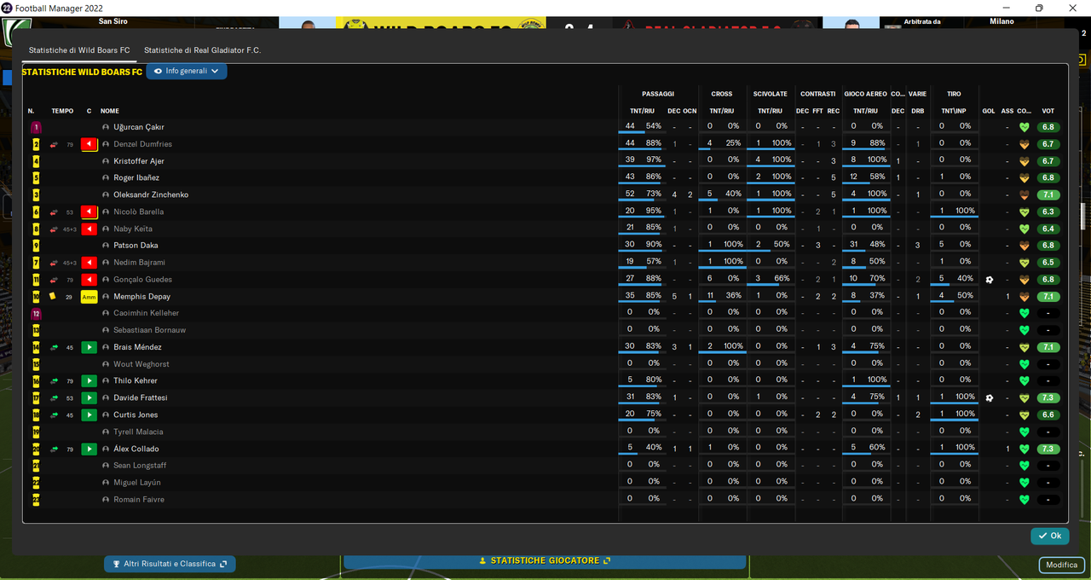
Task: Click the green substituted-on arrow for Brais Méndez
Action: tap(89, 347)
